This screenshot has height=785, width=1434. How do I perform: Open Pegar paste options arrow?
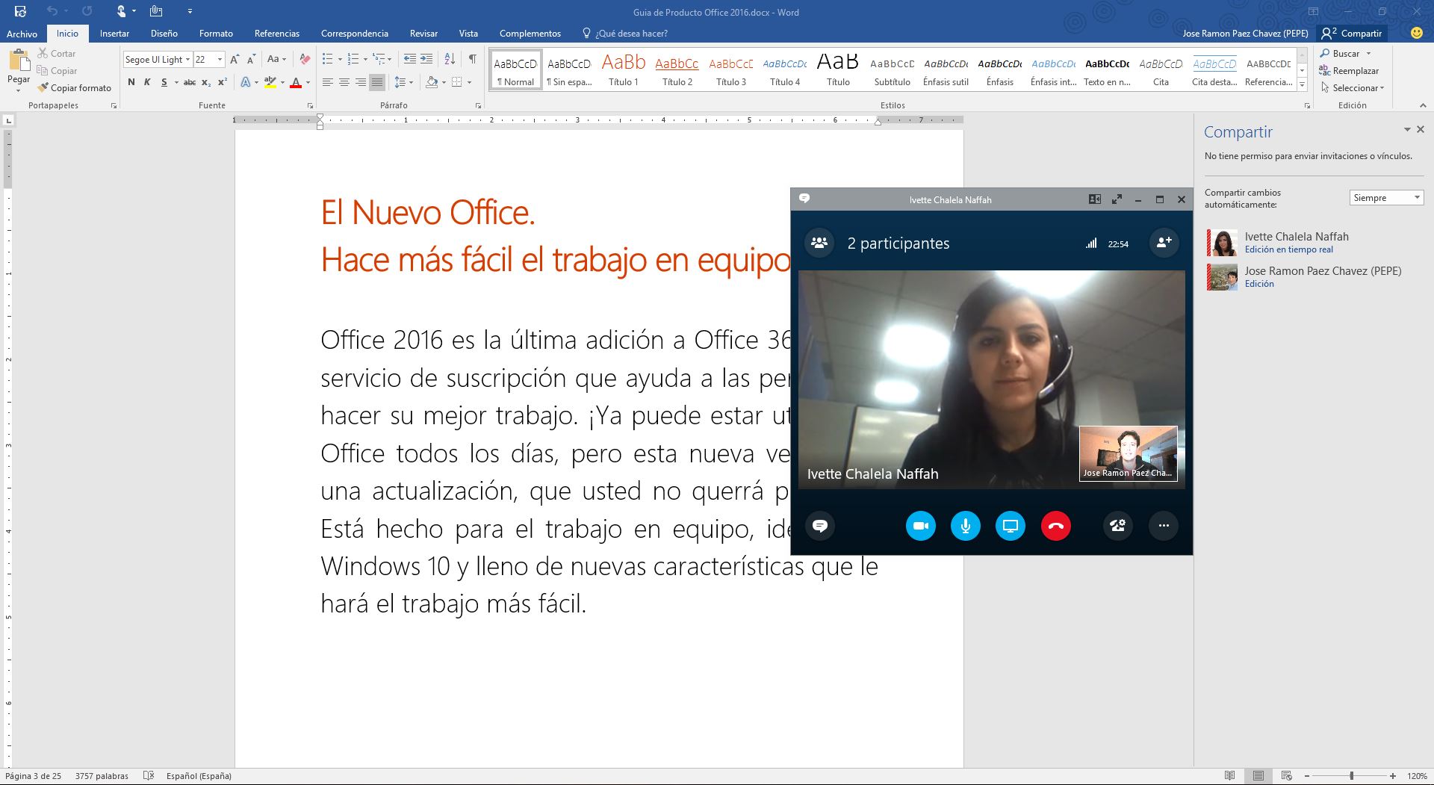click(19, 90)
